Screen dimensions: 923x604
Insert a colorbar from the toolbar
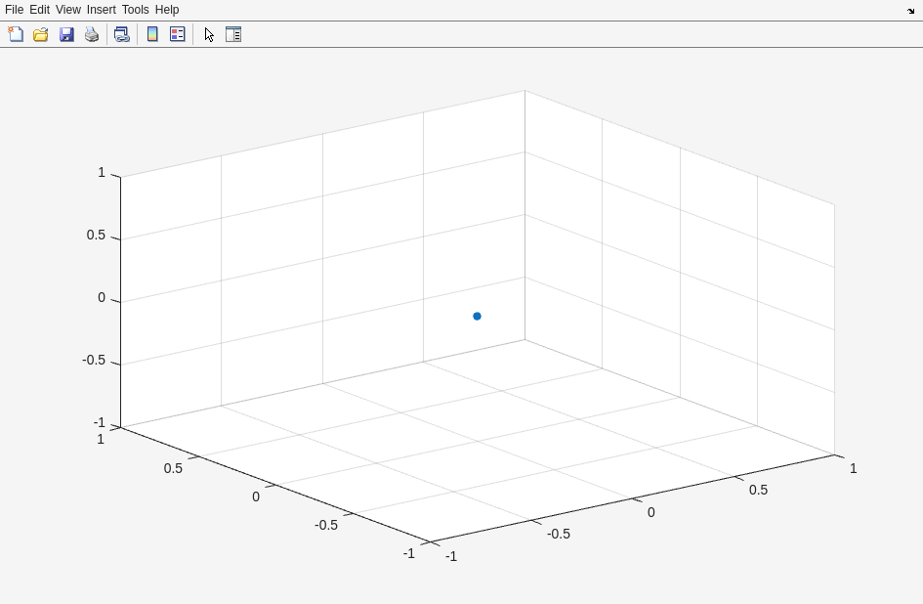click(x=152, y=34)
